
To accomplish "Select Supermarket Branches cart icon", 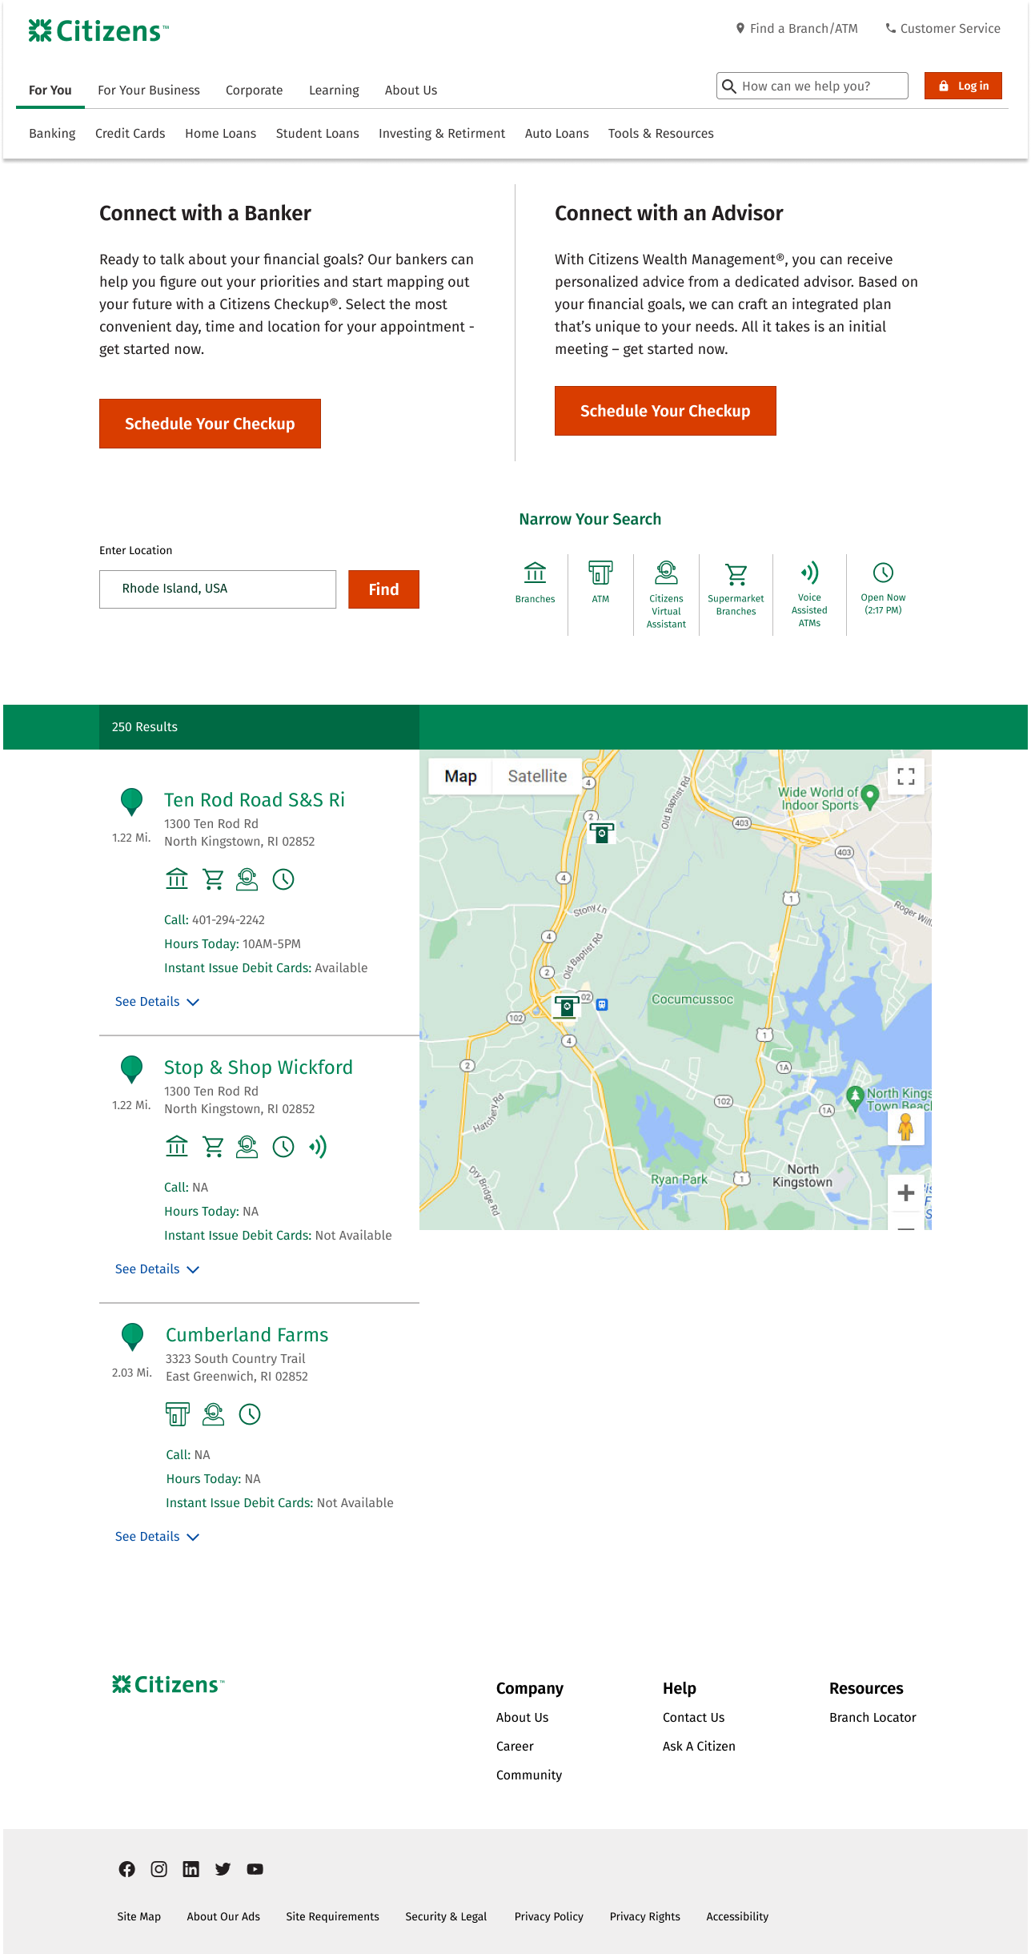I will [736, 574].
